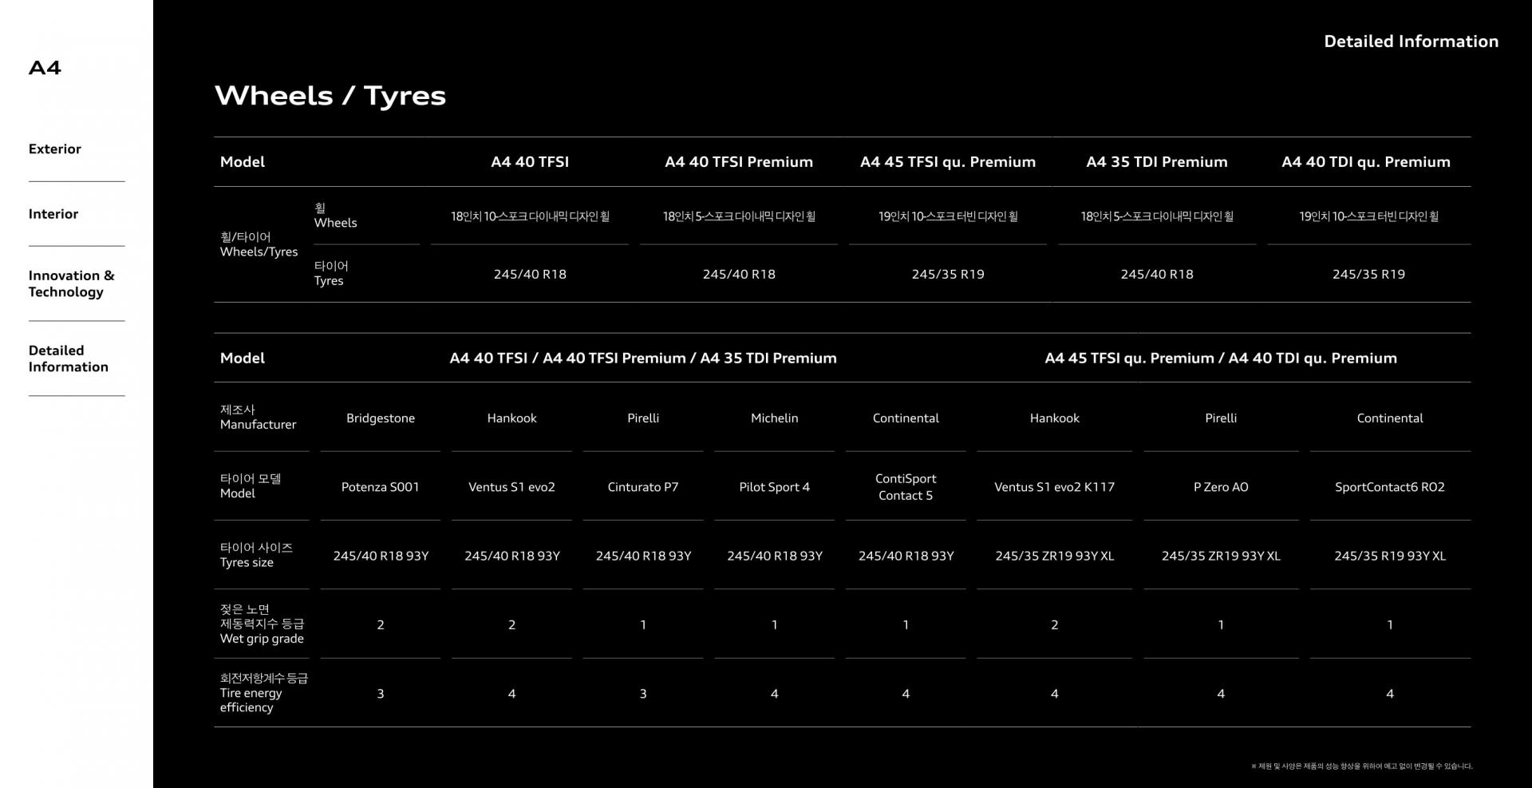Select the Pirelli cell above Cinturato P7
Screen dimensions: 1532x788
click(643, 418)
